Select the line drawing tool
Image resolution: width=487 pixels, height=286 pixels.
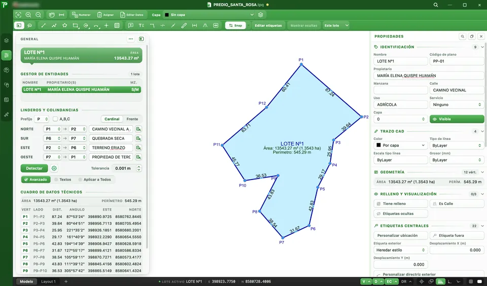pos(43,25)
